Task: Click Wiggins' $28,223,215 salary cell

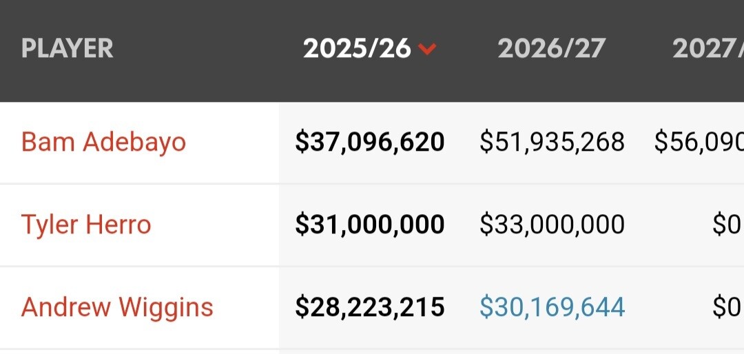Action: pos(370,307)
